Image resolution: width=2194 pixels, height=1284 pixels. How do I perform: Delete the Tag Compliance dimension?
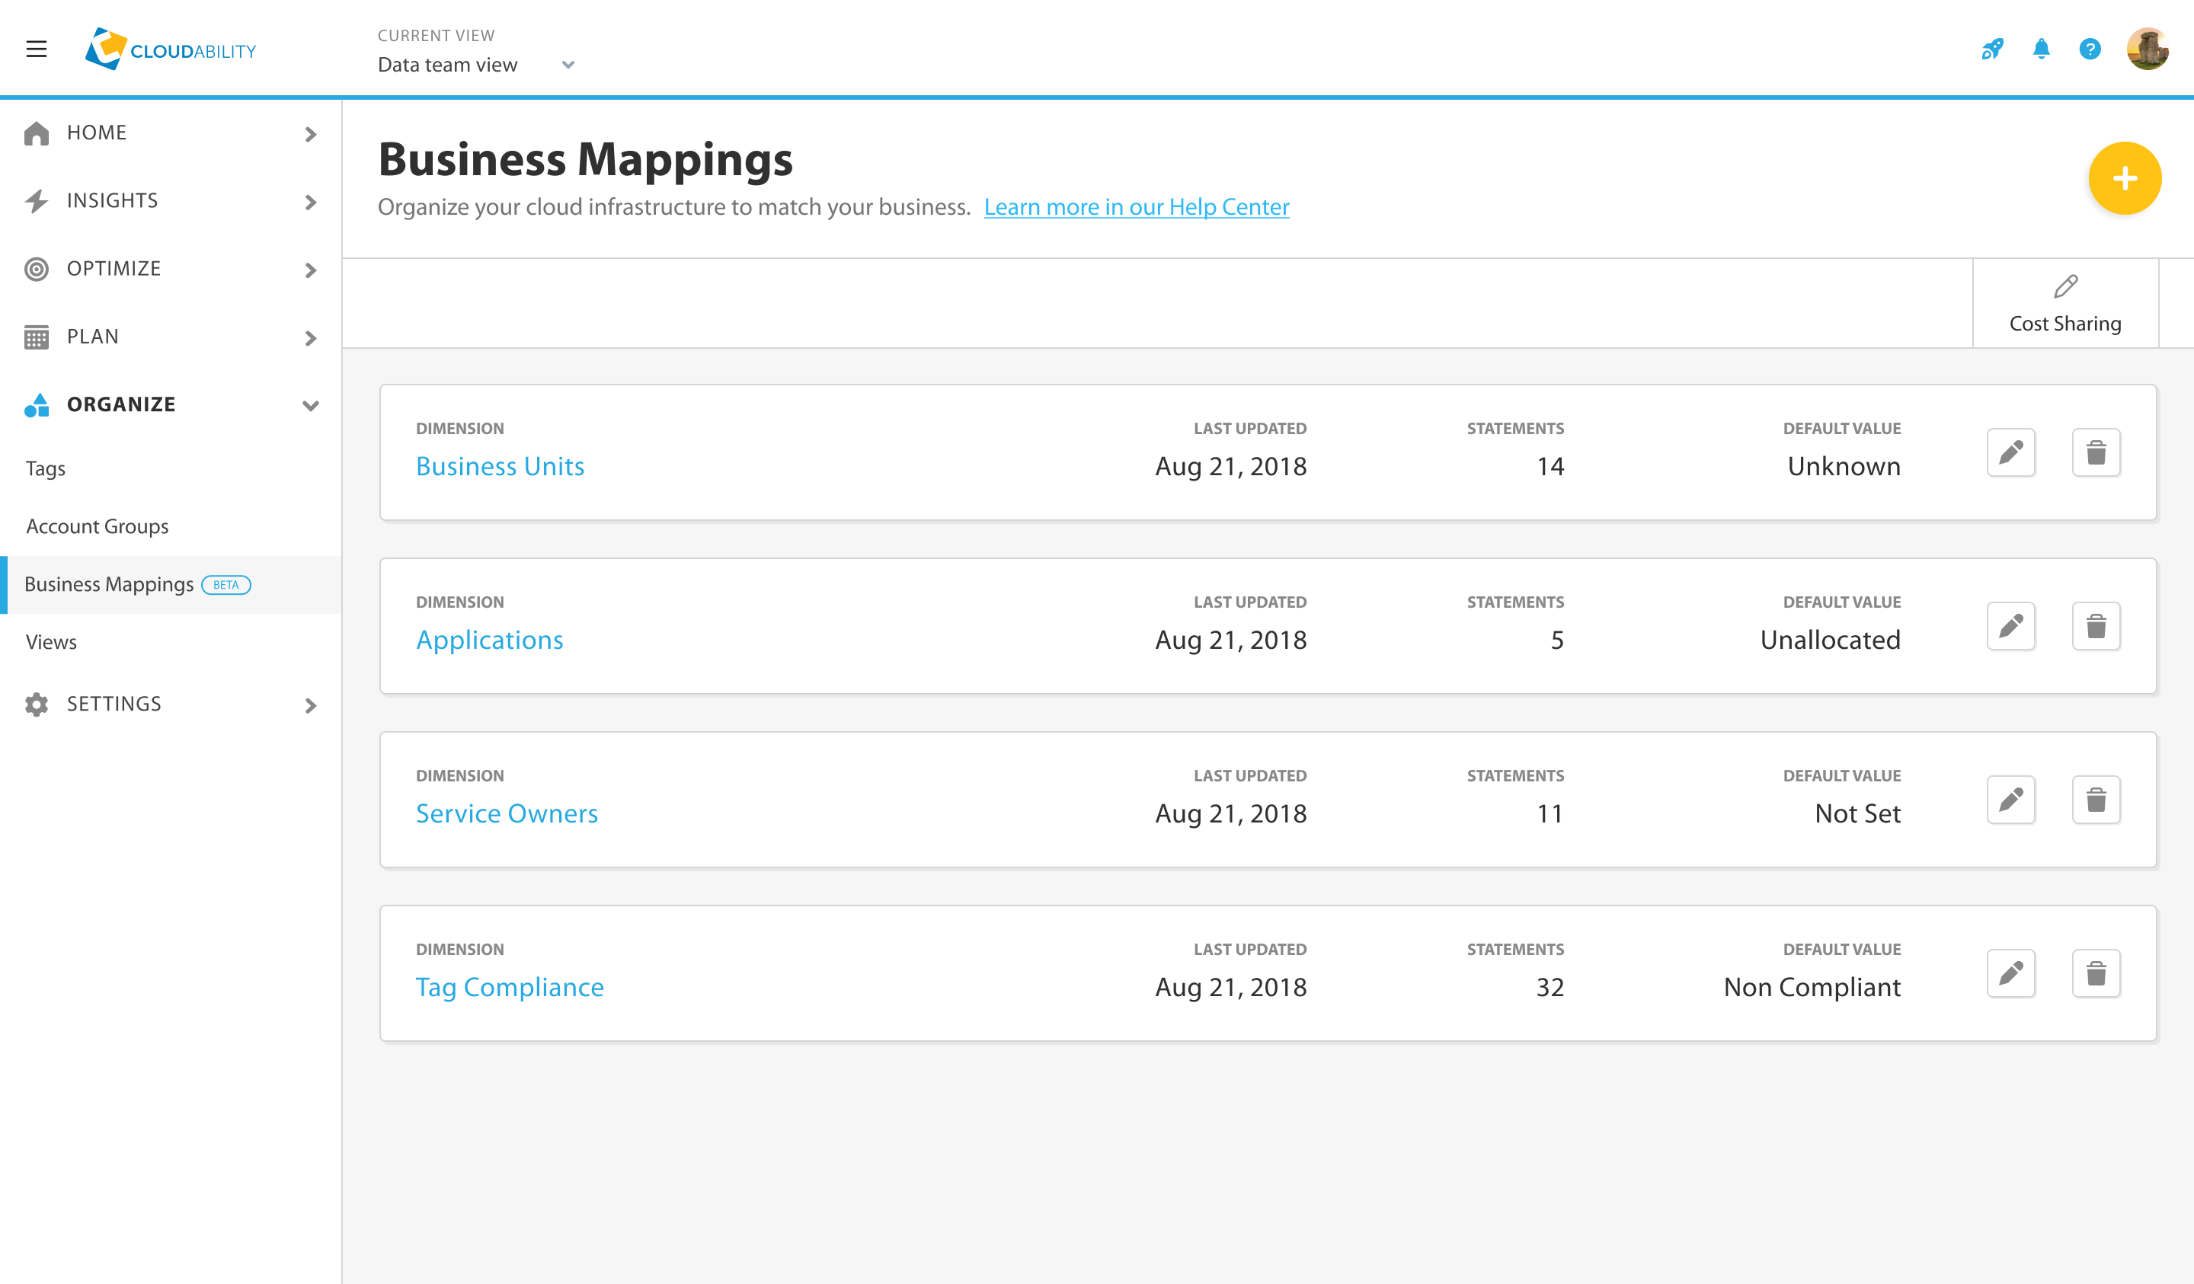point(2096,973)
